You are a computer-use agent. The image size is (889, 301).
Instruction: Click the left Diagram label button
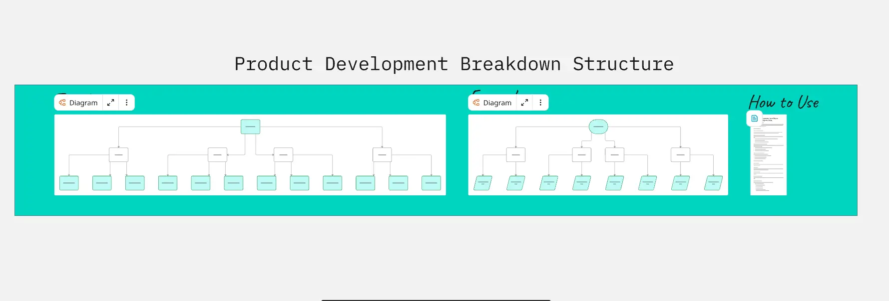[x=79, y=103]
